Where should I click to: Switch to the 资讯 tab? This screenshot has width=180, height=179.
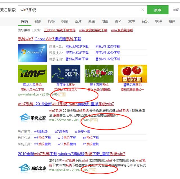[38, 21]
